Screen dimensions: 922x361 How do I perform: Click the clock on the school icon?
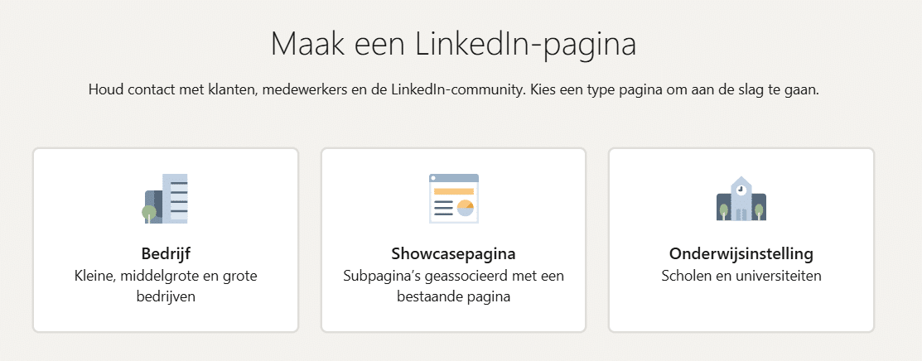pos(741,189)
